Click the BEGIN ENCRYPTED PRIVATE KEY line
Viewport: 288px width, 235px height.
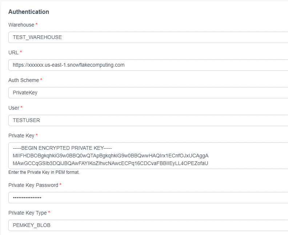(62, 148)
